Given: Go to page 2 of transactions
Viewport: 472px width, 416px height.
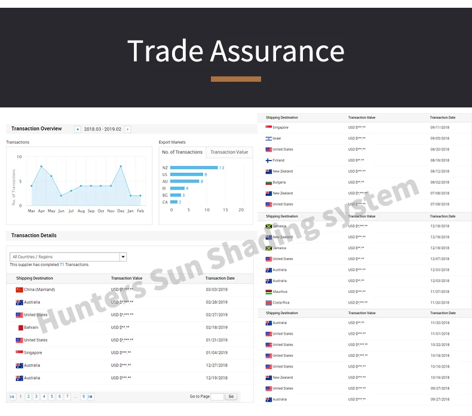Looking at the screenshot, I should [x=28, y=396].
